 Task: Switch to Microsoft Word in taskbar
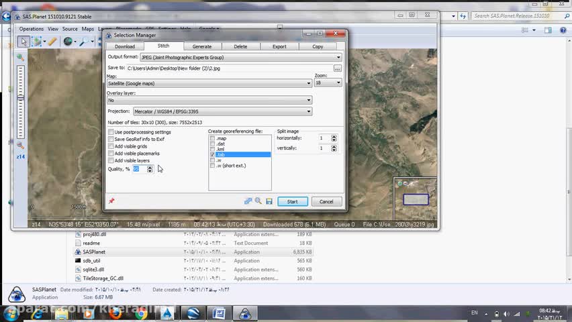(x=219, y=313)
